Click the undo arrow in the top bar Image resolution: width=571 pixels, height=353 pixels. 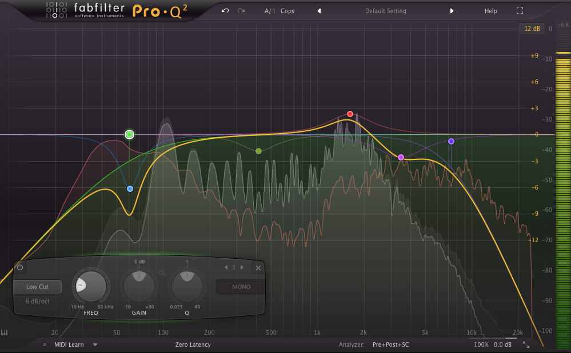(x=225, y=10)
